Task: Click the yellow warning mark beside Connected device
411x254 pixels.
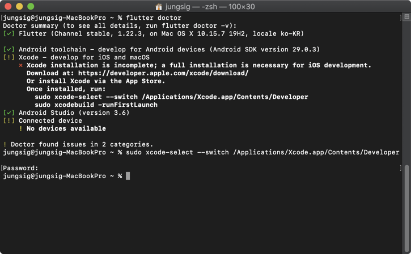Action: pos(9,120)
